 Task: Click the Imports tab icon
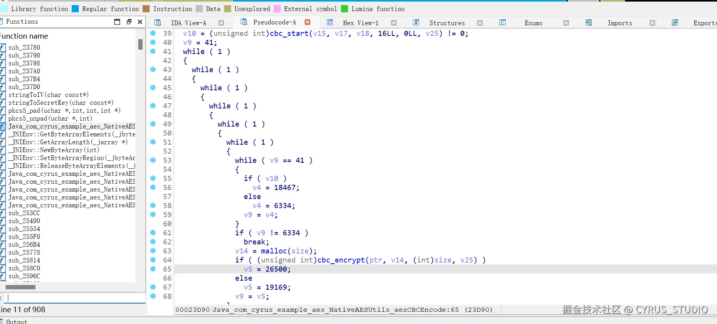[589, 22]
